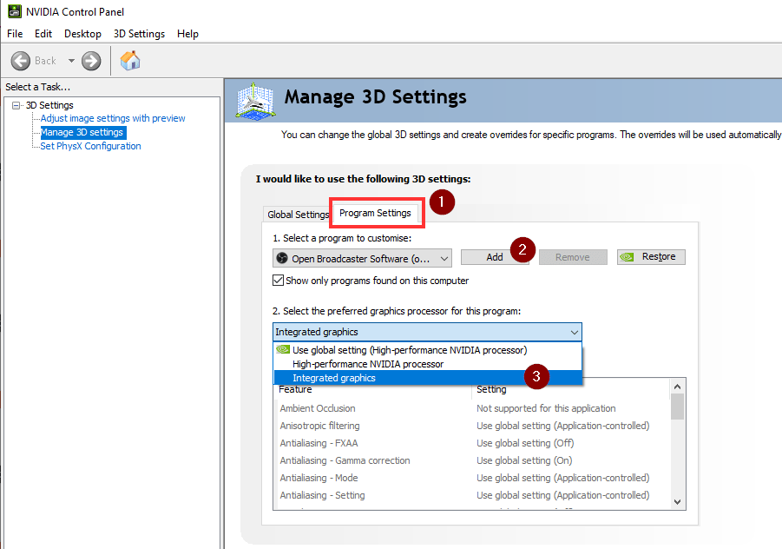Click the Forward arrow icon
The height and width of the screenshot is (549, 782).
pyautogui.click(x=91, y=61)
